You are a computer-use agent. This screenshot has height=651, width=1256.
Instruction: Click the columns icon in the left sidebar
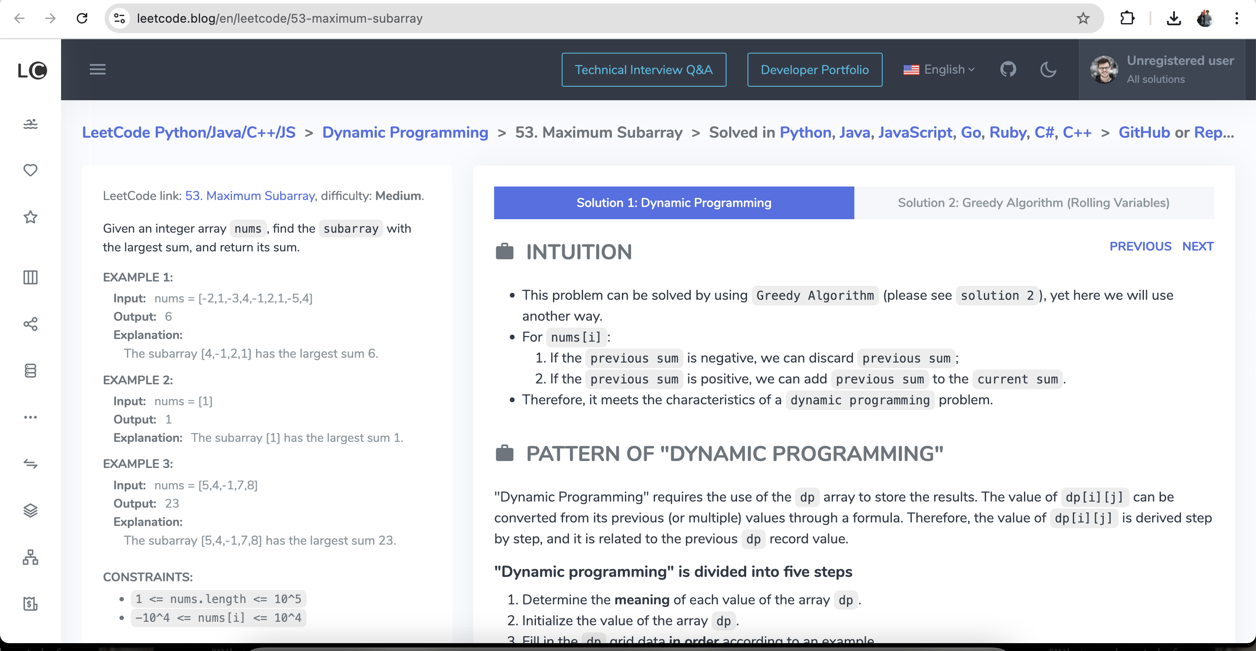pyautogui.click(x=30, y=277)
